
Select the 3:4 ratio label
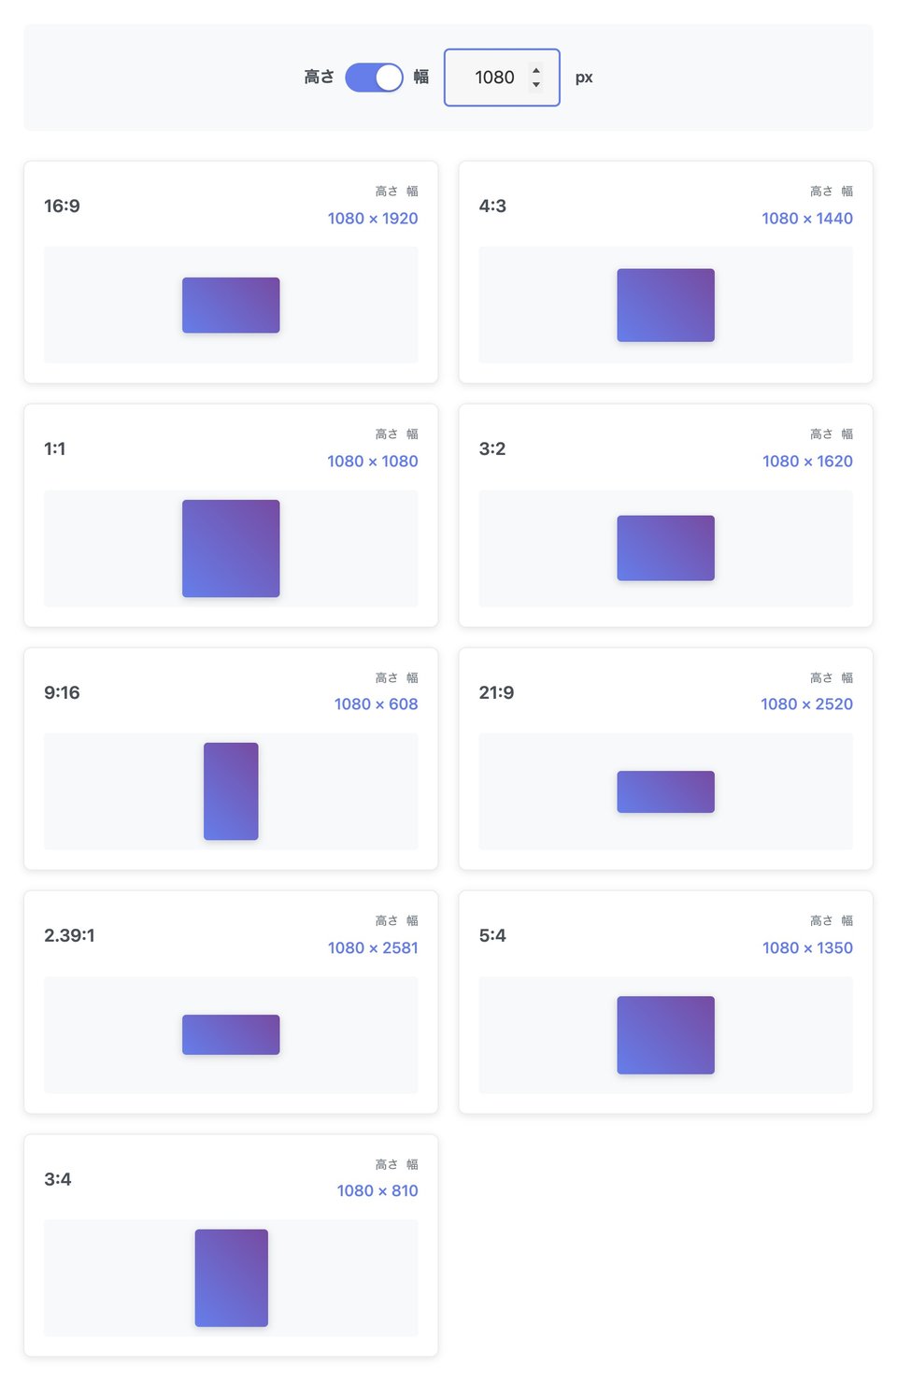click(x=58, y=1179)
